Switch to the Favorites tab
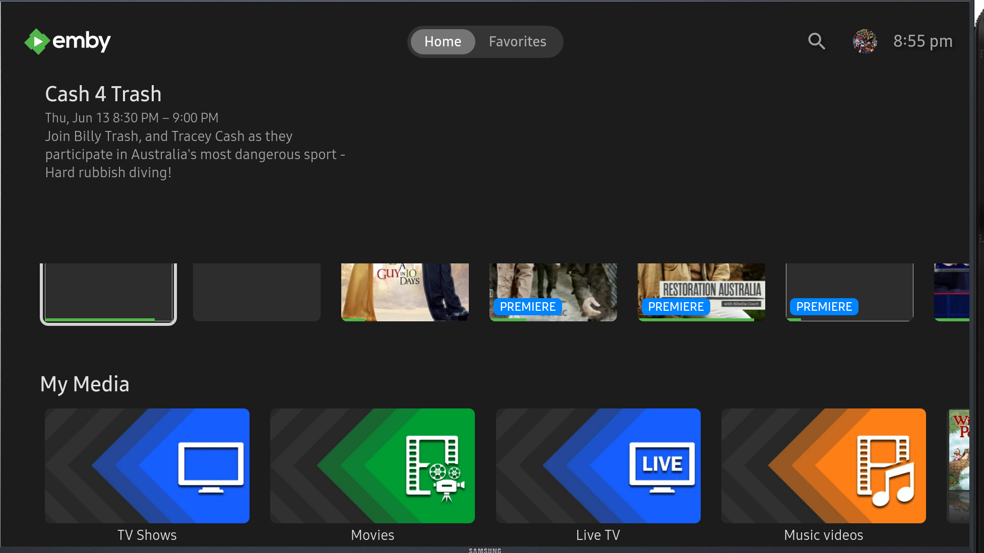The image size is (984, 553). [518, 42]
